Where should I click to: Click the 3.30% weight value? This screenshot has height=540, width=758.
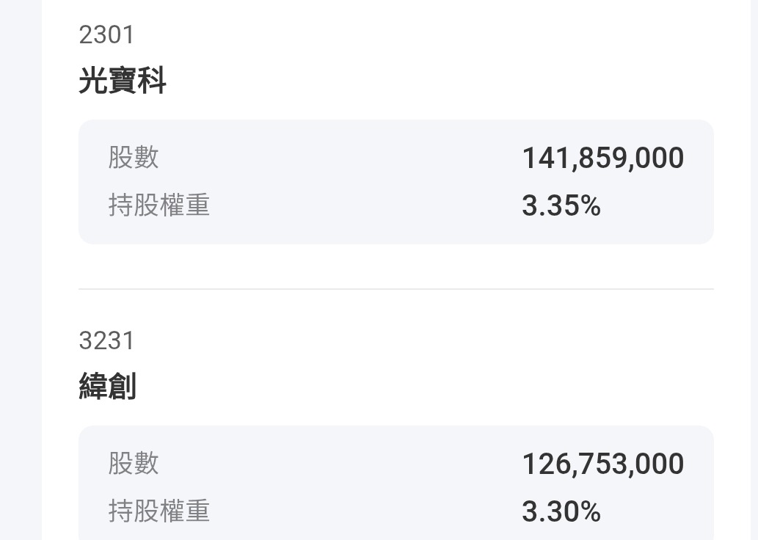pos(561,512)
